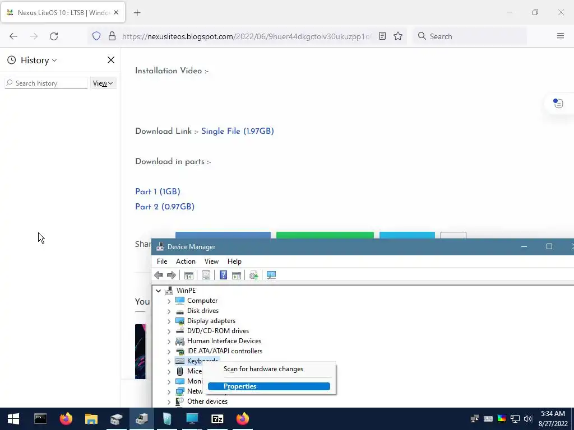Open the Firefox hamburger menu

coord(561,36)
